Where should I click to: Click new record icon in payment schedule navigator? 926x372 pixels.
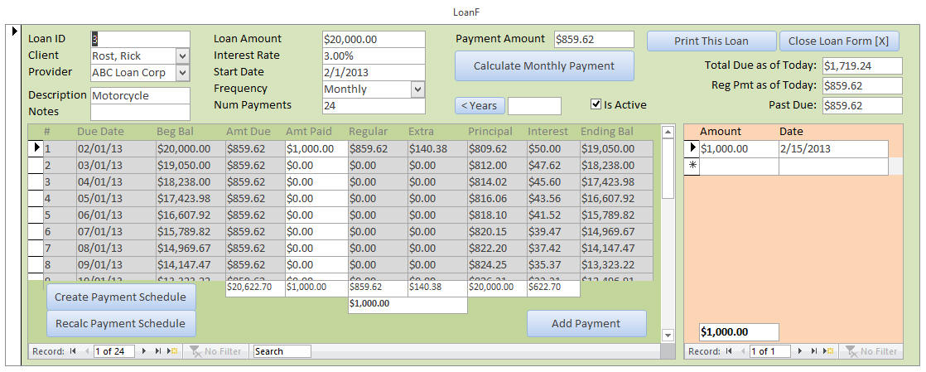pos(172,351)
